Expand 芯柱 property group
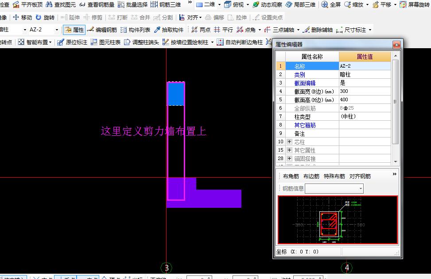Image resolution: width=431 pixels, height=279 pixels. coord(289,141)
